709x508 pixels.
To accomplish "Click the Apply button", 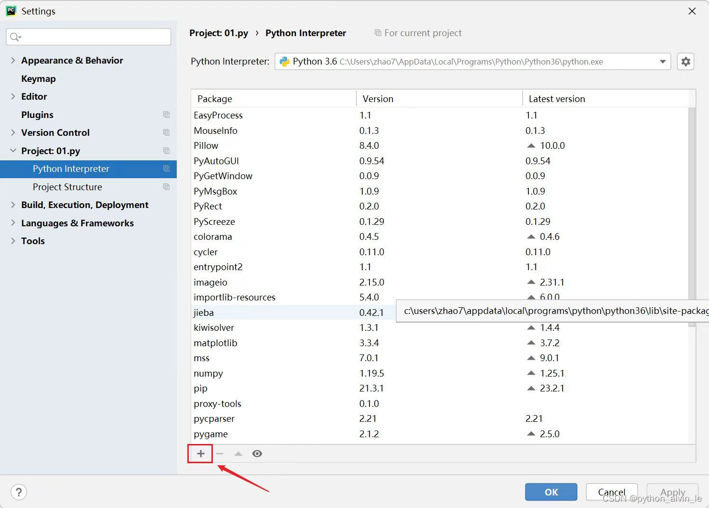I will [672, 492].
